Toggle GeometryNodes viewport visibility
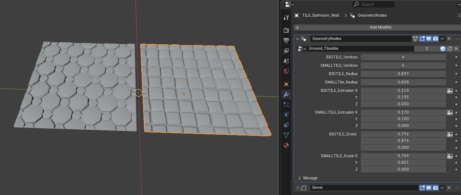Screen dimensions: 461x195 tap(429, 38)
